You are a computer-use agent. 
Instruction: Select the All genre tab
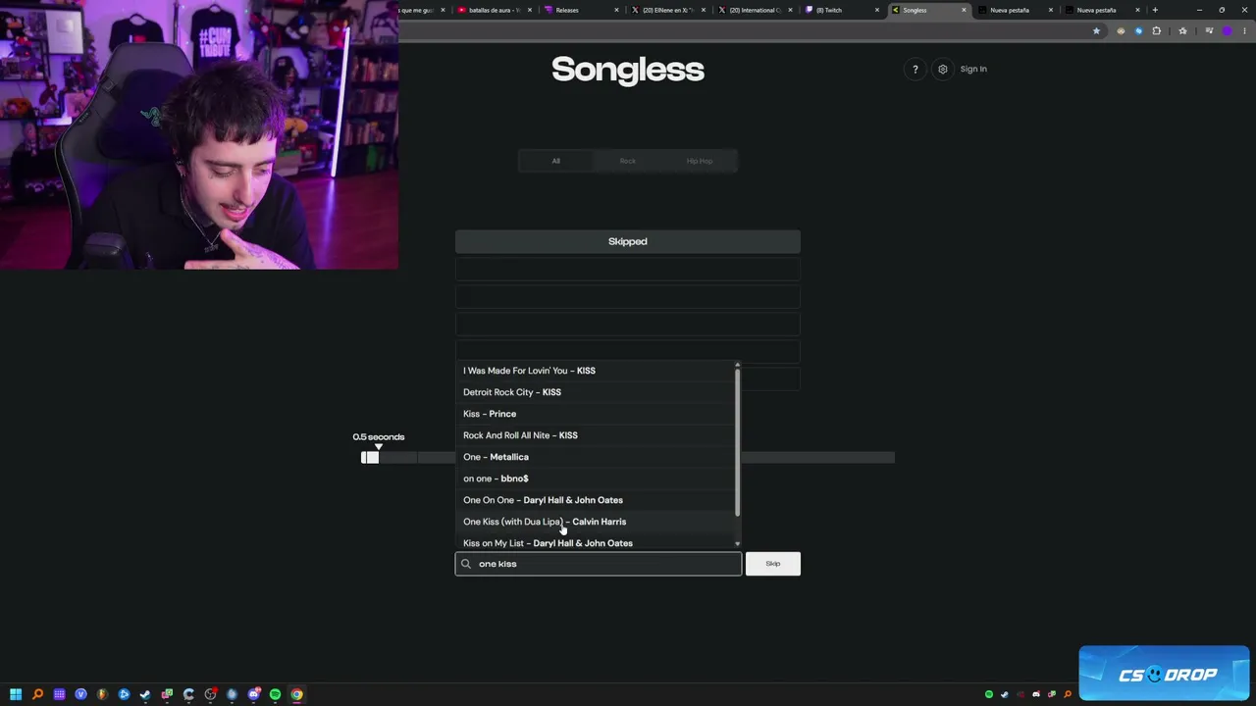click(555, 161)
